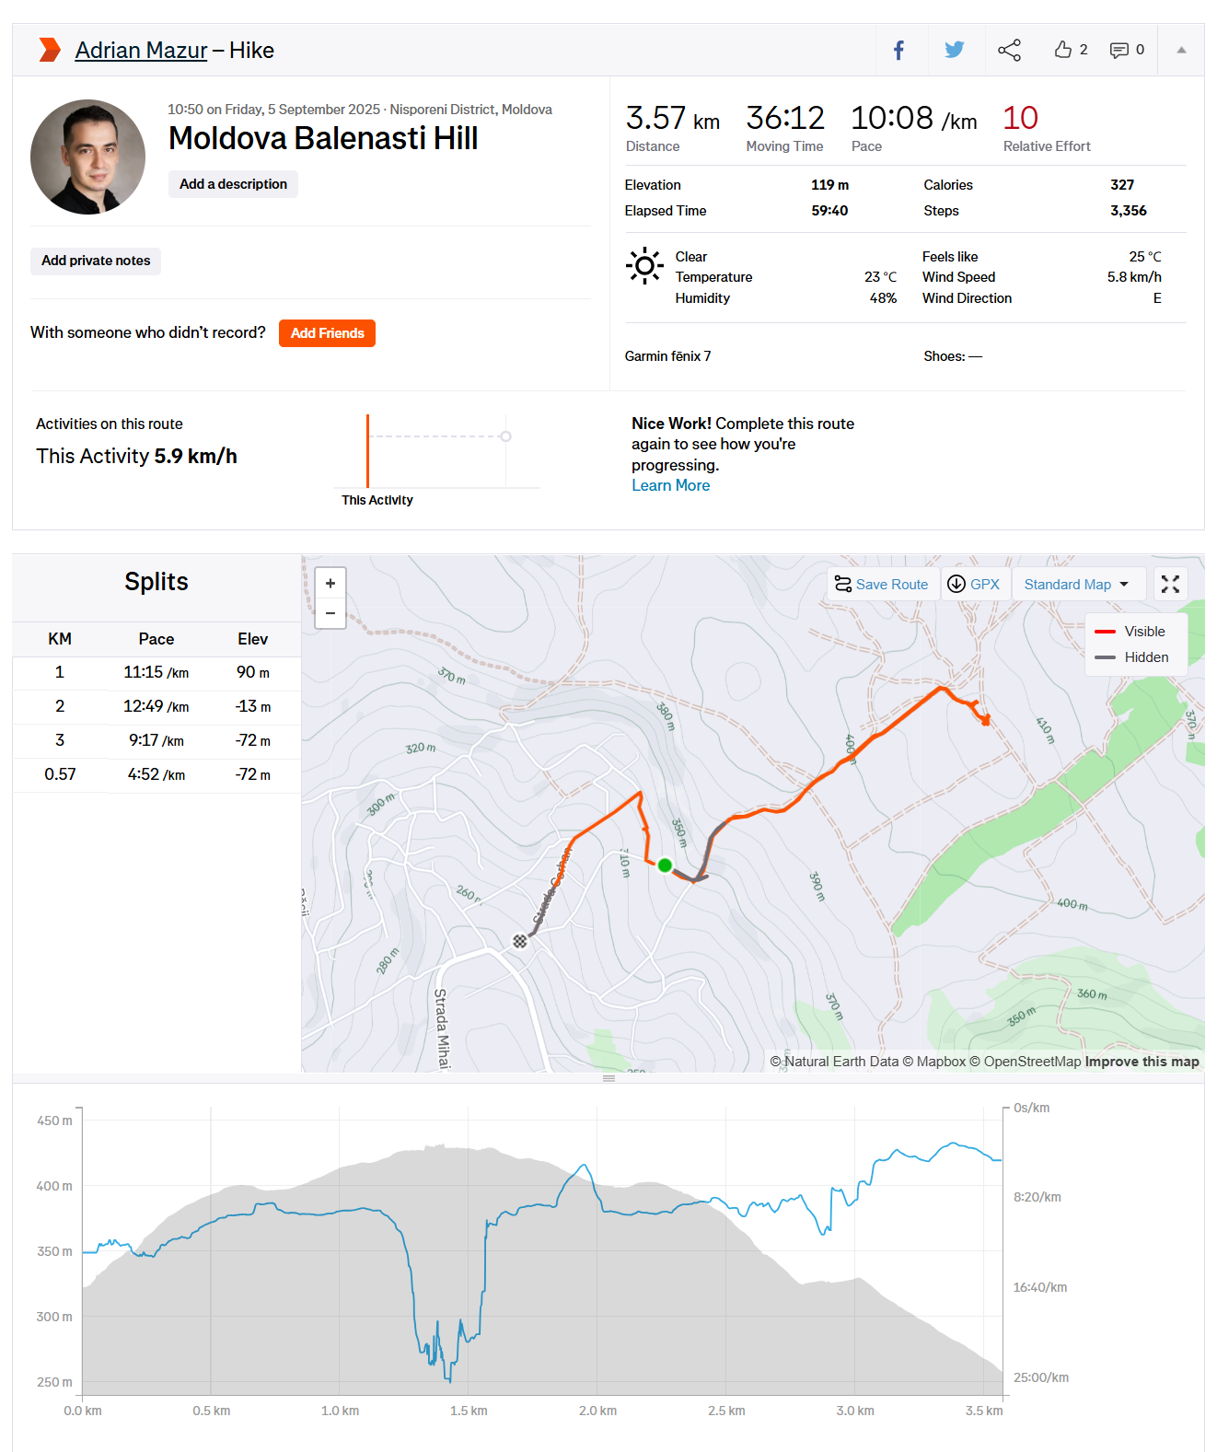The height and width of the screenshot is (1452, 1217).
Task: Open the Learn More link
Action: tap(670, 485)
